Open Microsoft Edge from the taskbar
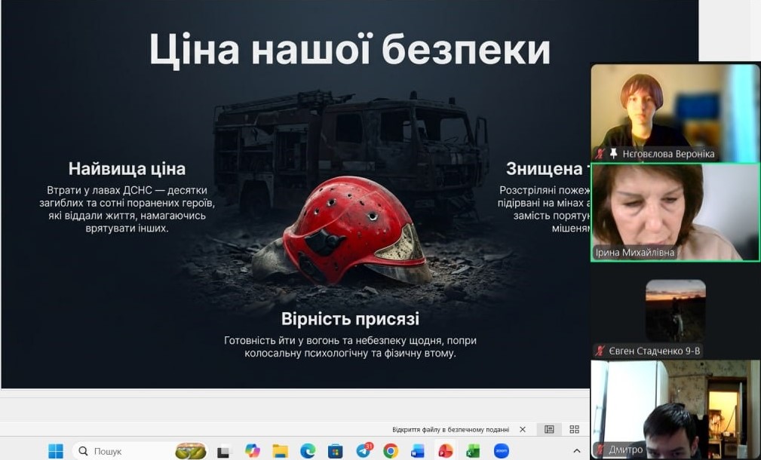Image resolution: width=761 pixels, height=460 pixels. tap(308, 451)
